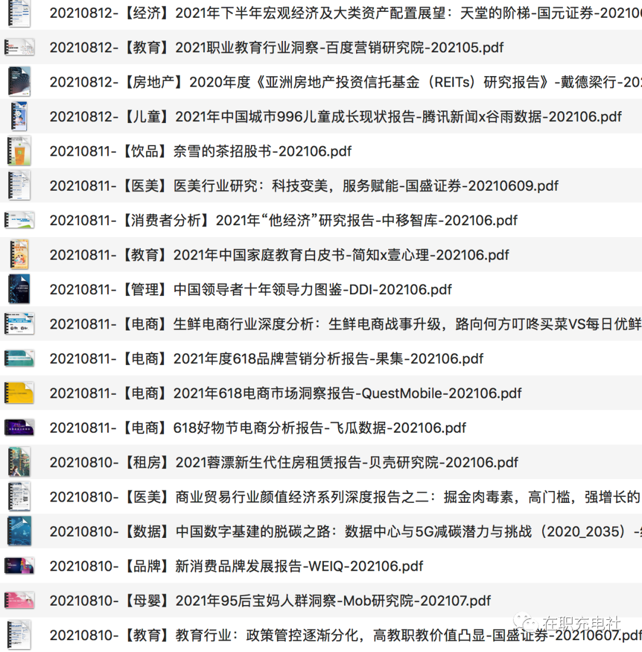Click the icon of the 新消费品牌发展报告 WEIQ PDF
This screenshot has height=652, width=642.
19,566
